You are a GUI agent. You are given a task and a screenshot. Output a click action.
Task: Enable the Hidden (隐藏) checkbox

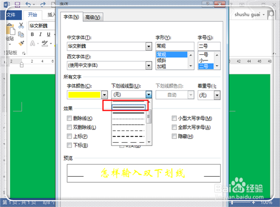coord(174,136)
